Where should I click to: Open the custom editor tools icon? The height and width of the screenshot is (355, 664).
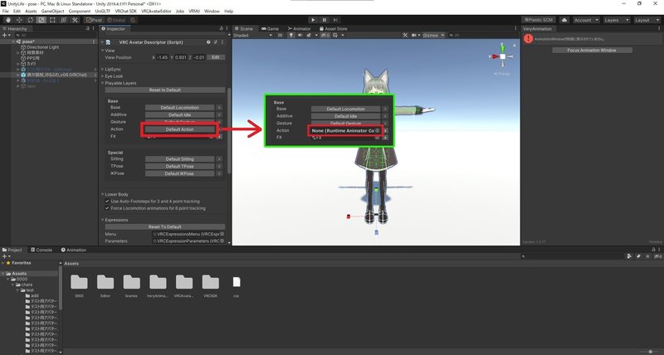point(75,20)
